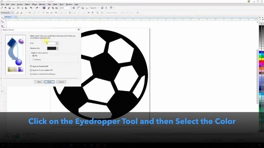264x148 pixels.
Task: Click the Full-screen preview icon
Action: [x=74, y=8]
